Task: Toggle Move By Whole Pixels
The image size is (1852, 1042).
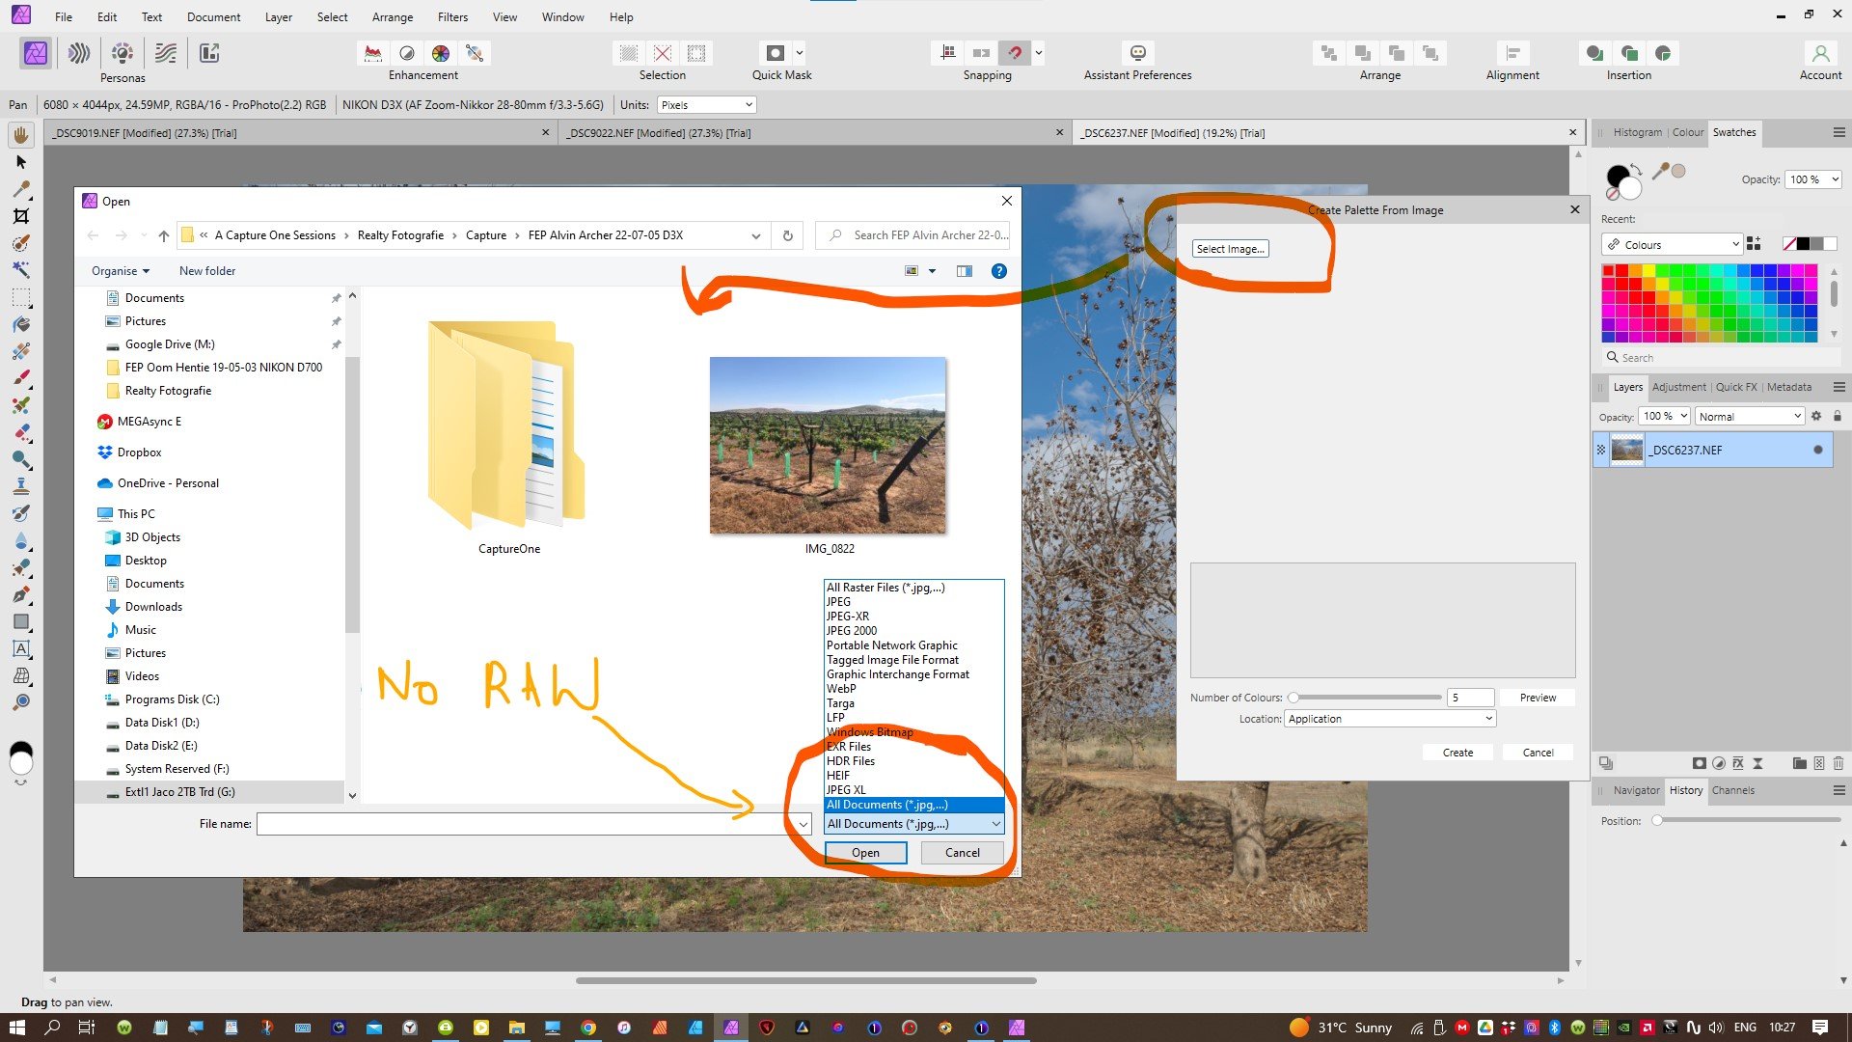Action: coord(981,53)
